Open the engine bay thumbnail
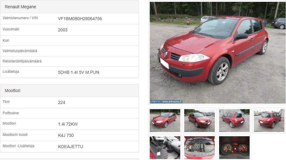 click(x=199, y=148)
